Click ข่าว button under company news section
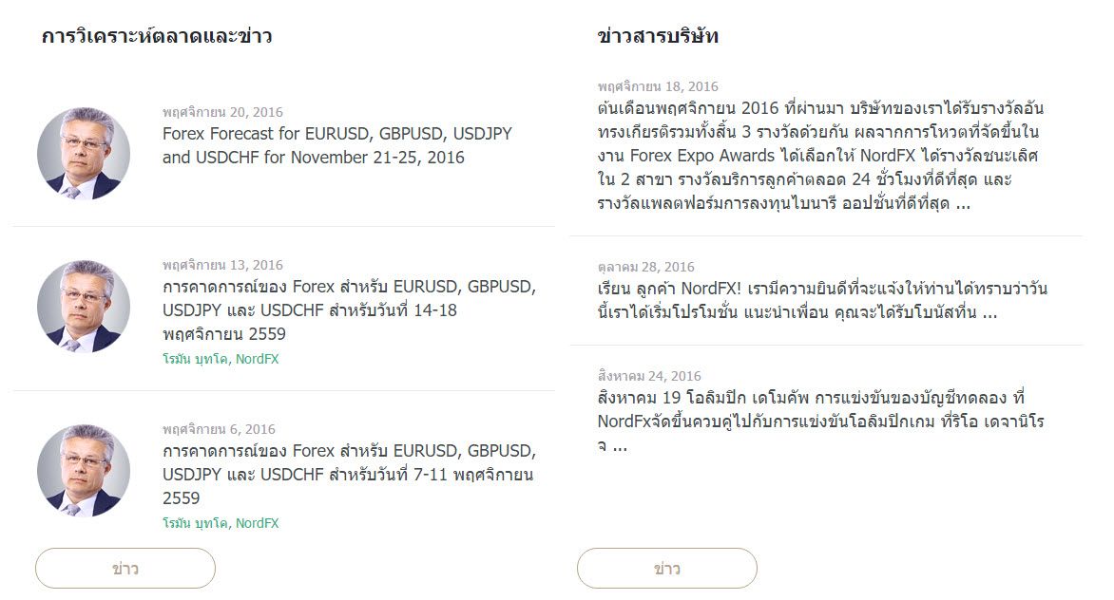Viewport: 1114px width, 600px height. (x=667, y=568)
